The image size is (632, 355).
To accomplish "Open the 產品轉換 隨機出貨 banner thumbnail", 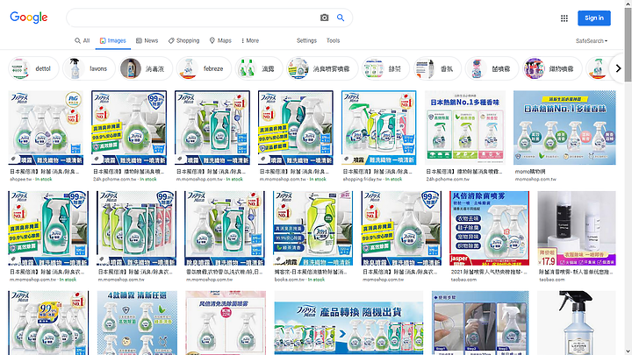I will coord(348,323).
